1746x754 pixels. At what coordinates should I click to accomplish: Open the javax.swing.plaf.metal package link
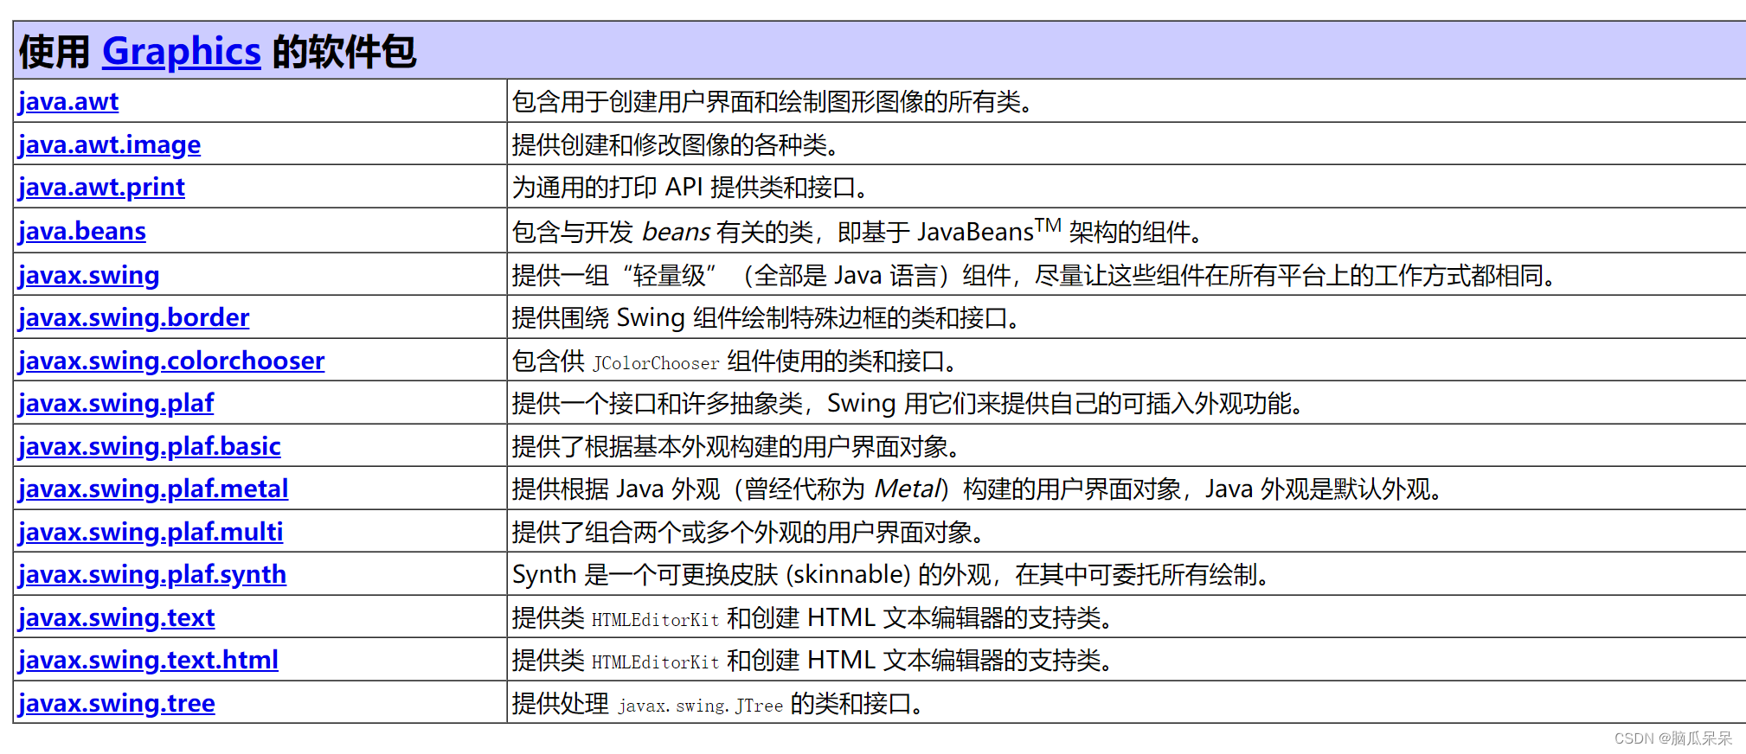pos(153,489)
